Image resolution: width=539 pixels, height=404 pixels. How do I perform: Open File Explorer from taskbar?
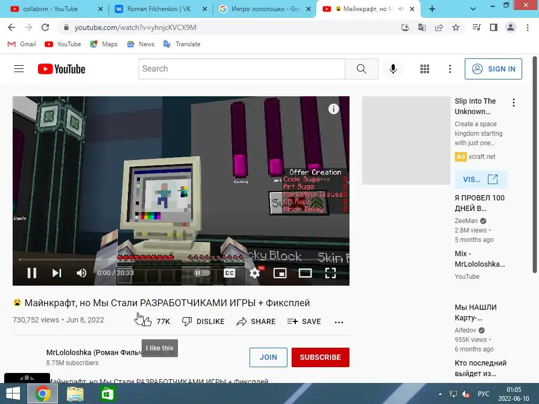click(75, 393)
